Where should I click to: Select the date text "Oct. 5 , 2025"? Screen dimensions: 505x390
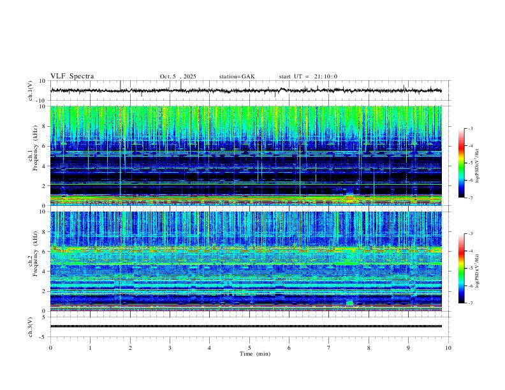[x=178, y=76]
